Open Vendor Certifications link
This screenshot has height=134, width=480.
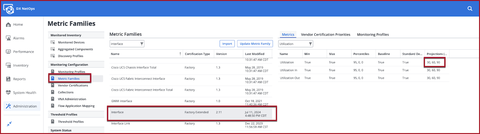[73, 85]
